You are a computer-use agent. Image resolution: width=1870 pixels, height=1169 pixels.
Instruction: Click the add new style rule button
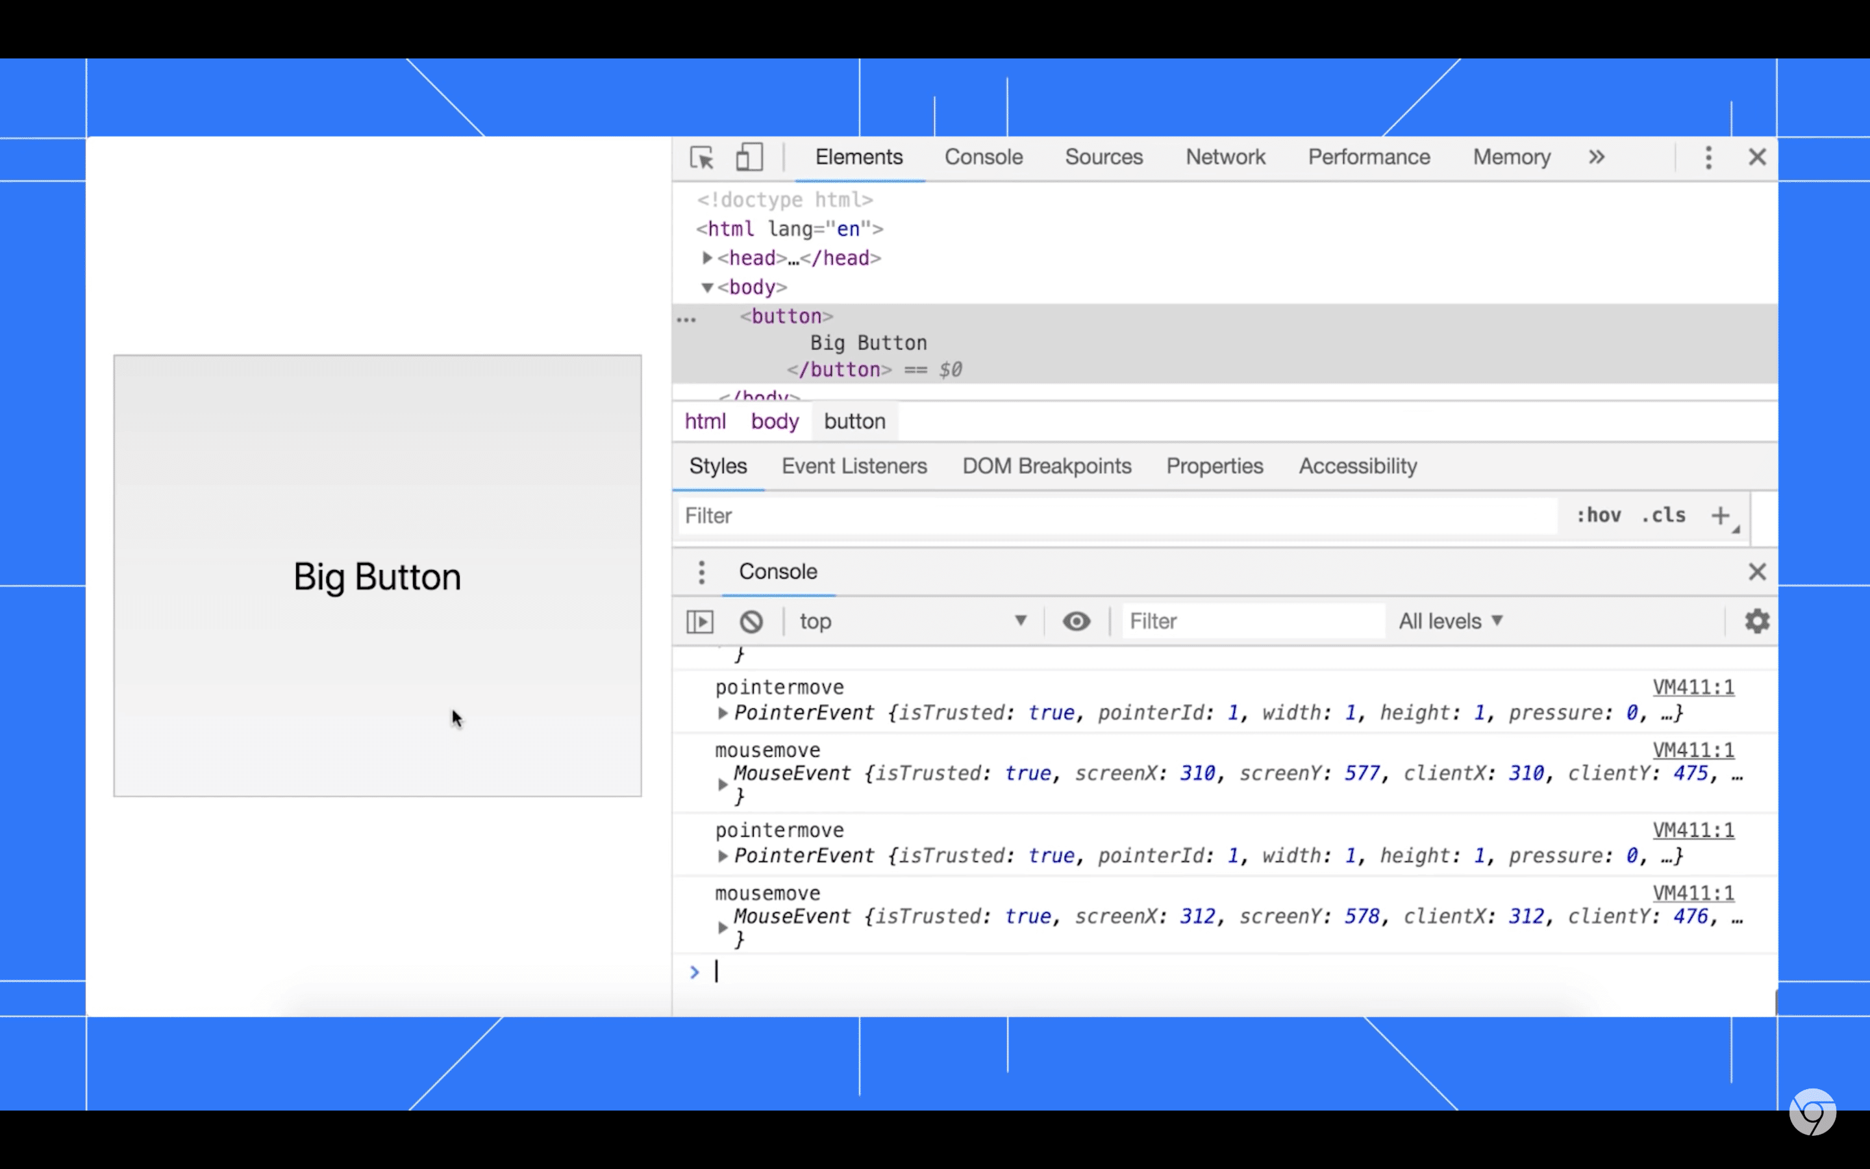1721,516
